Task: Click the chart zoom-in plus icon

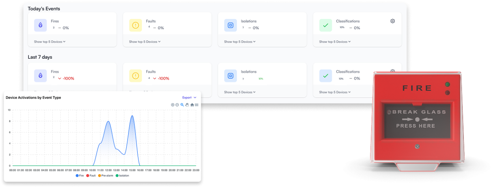Action: 172,105
